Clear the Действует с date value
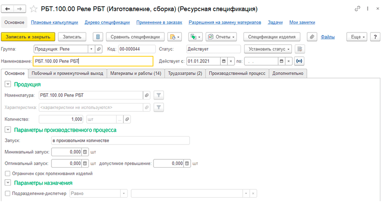 click(231, 61)
